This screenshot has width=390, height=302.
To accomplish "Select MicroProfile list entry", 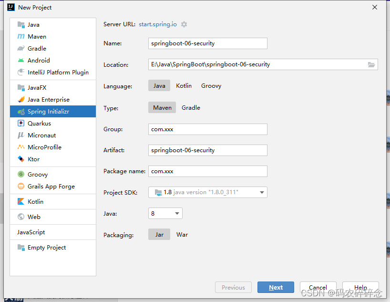I will pos(53,147).
